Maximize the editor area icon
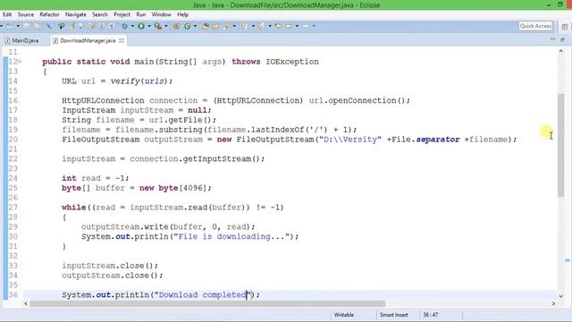572x322 pixels. point(562,39)
